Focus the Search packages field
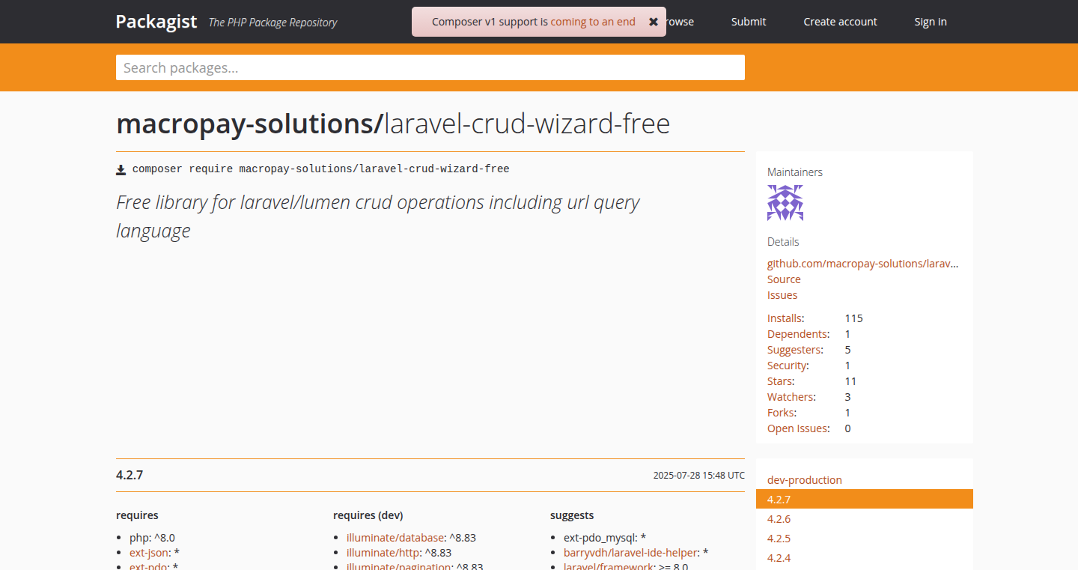Image resolution: width=1078 pixels, height=570 pixels. pyautogui.click(x=430, y=67)
